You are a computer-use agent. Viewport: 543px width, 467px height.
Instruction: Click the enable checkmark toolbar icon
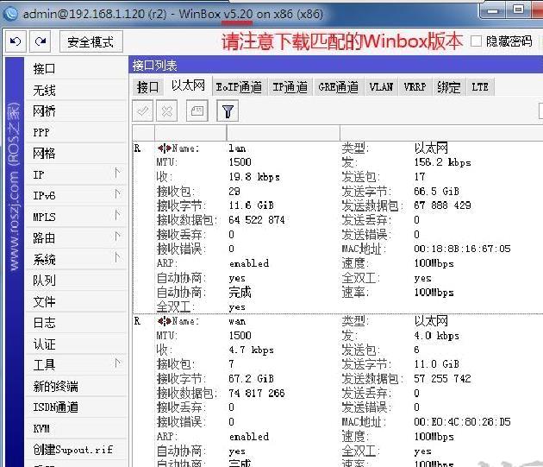[143, 111]
